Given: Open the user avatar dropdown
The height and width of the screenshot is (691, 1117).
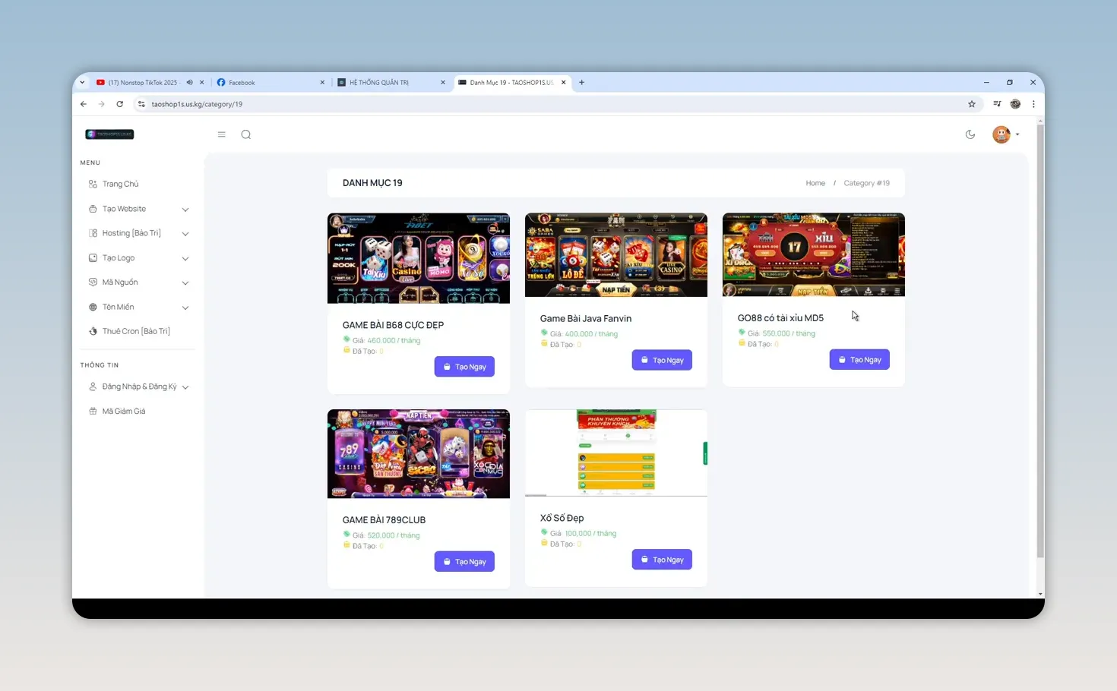Looking at the screenshot, I should pos(1005,134).
